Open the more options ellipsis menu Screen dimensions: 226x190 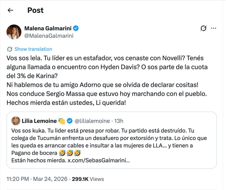click(213, 28)
